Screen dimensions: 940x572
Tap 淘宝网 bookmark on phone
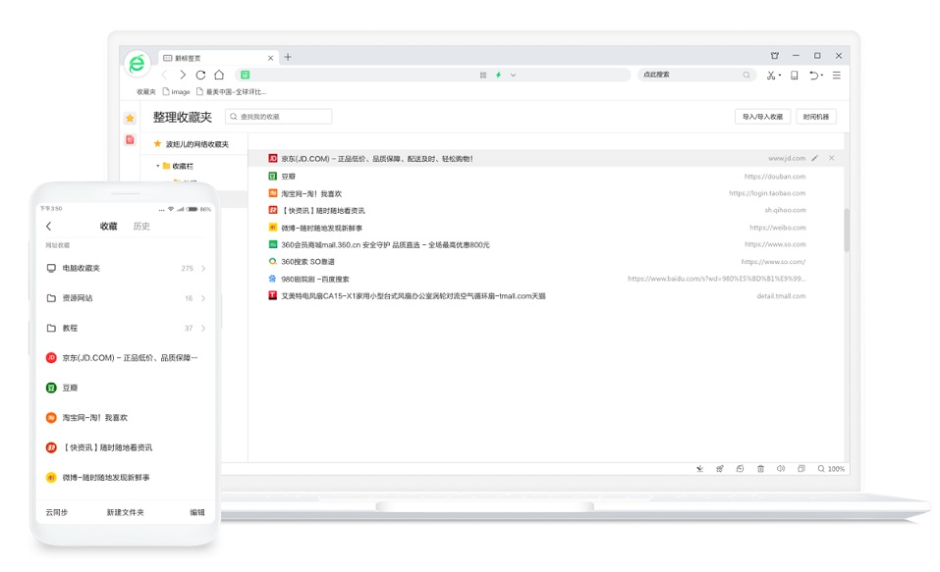pos(126,417)
